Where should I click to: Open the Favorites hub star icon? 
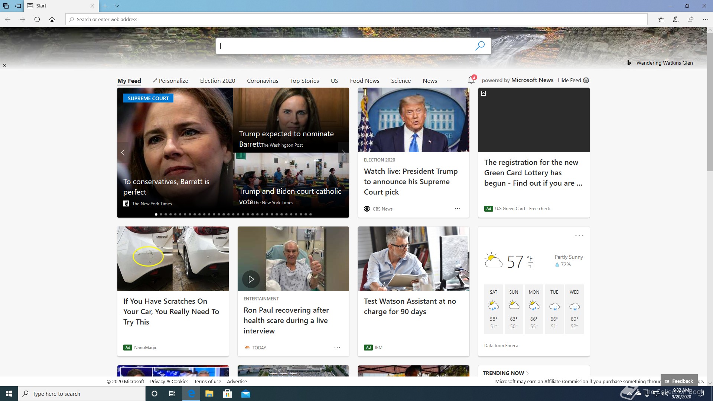661,19
